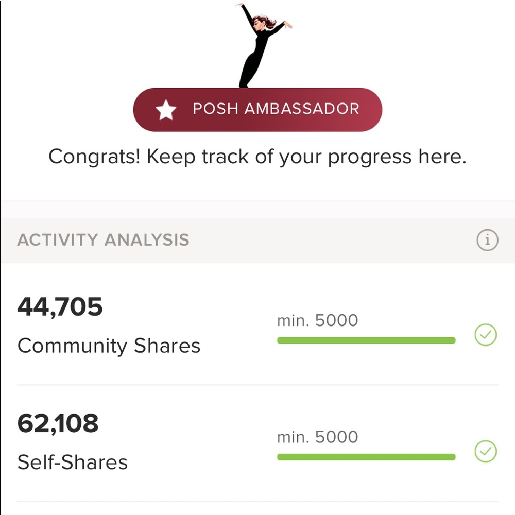Click the Community Shares label

[109, 346]
